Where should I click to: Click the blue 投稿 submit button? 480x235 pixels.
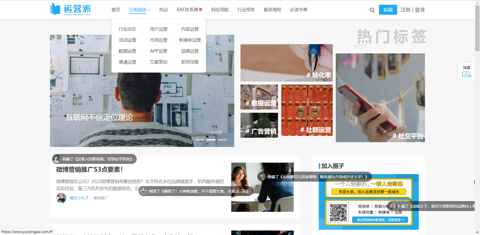click(388, 10)
